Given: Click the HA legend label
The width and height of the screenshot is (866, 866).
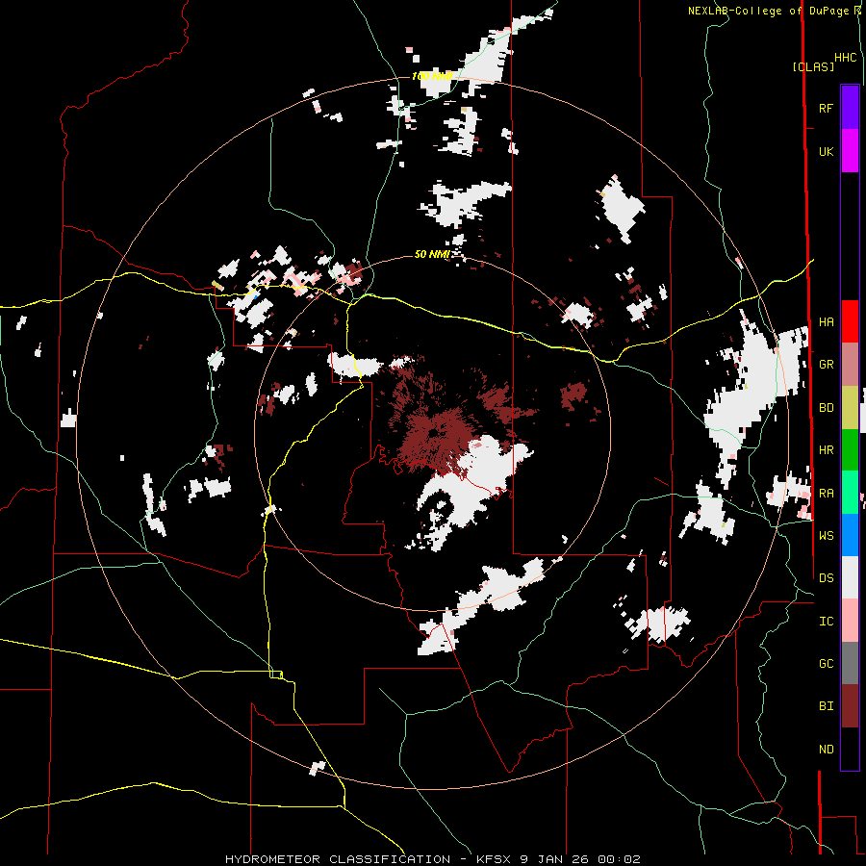Looking at the screenshot, I should click(826, 321).
